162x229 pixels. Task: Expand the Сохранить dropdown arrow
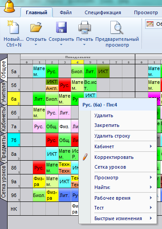[61, 45]
